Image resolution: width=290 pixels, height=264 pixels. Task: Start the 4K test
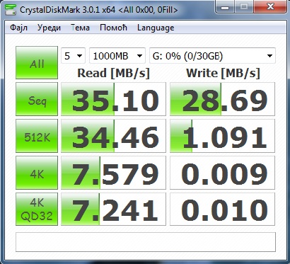point(37,173)
